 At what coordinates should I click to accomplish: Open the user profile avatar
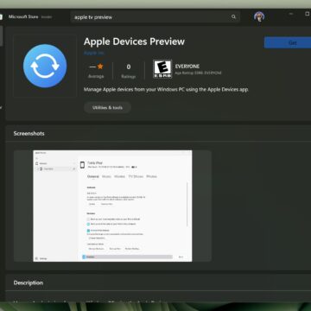point(259,16)
